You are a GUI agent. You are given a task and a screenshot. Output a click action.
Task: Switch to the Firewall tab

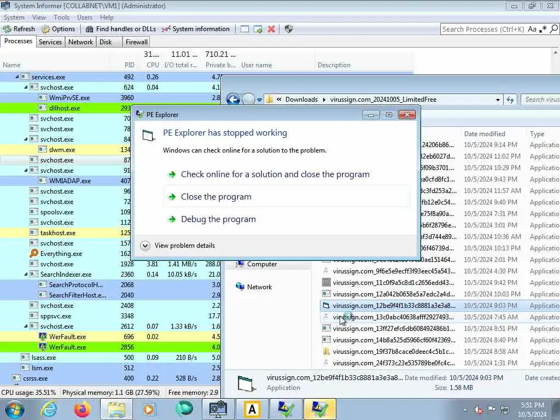[136, 42]
